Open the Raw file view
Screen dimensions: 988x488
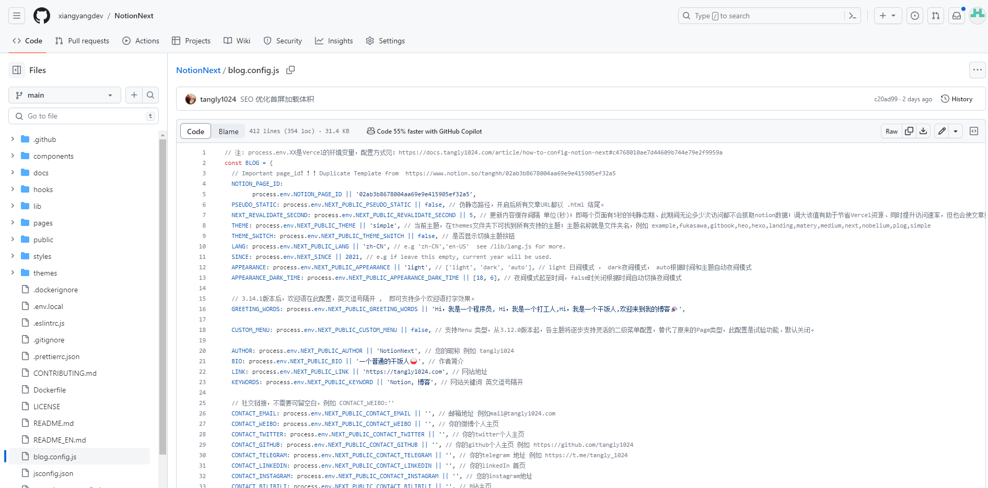(891, 131)
